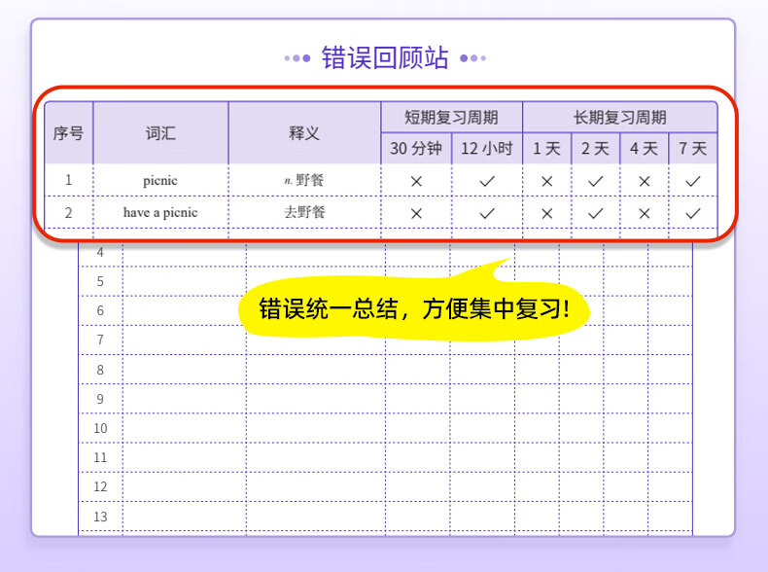Screen dimensions: 768x572
Task: Click the 2 天 check mark in the picnic row
Action: 595,181
